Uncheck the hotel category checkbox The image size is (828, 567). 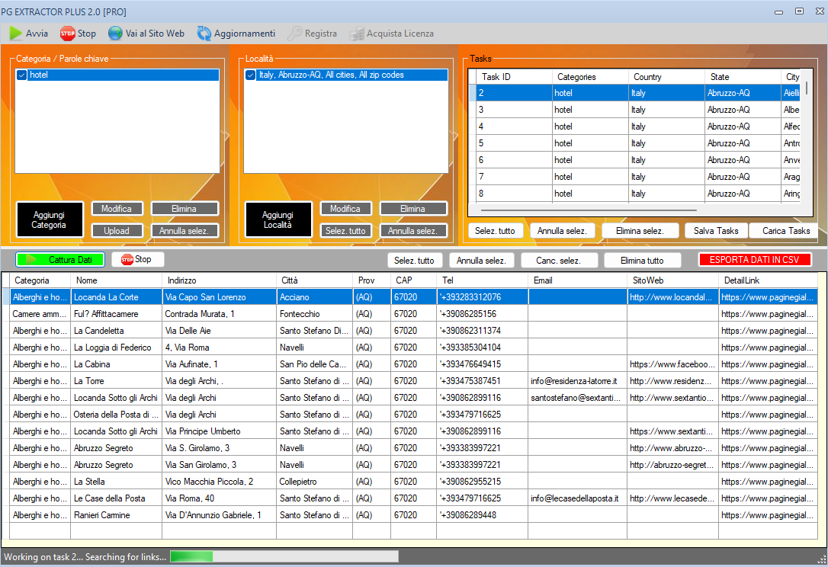coord(22,75)
